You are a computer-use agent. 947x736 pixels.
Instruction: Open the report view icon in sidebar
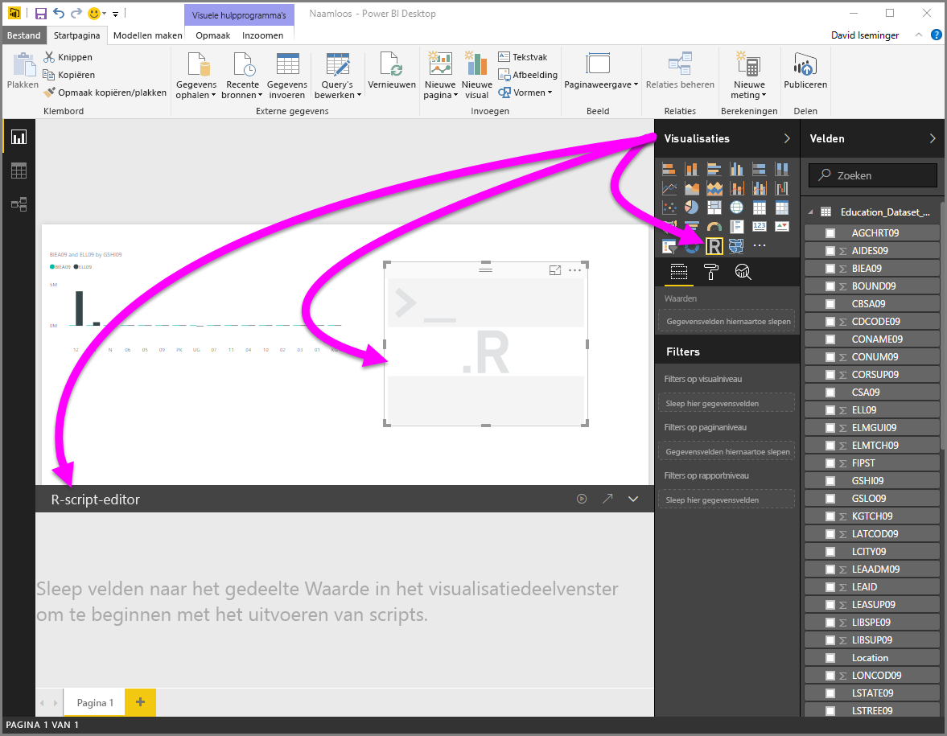(x=19, y=137)
